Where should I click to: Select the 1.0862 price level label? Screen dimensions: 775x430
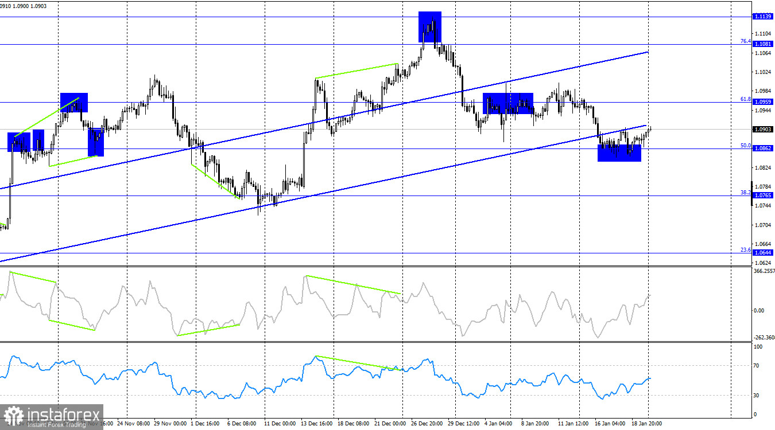pos(764,148)
